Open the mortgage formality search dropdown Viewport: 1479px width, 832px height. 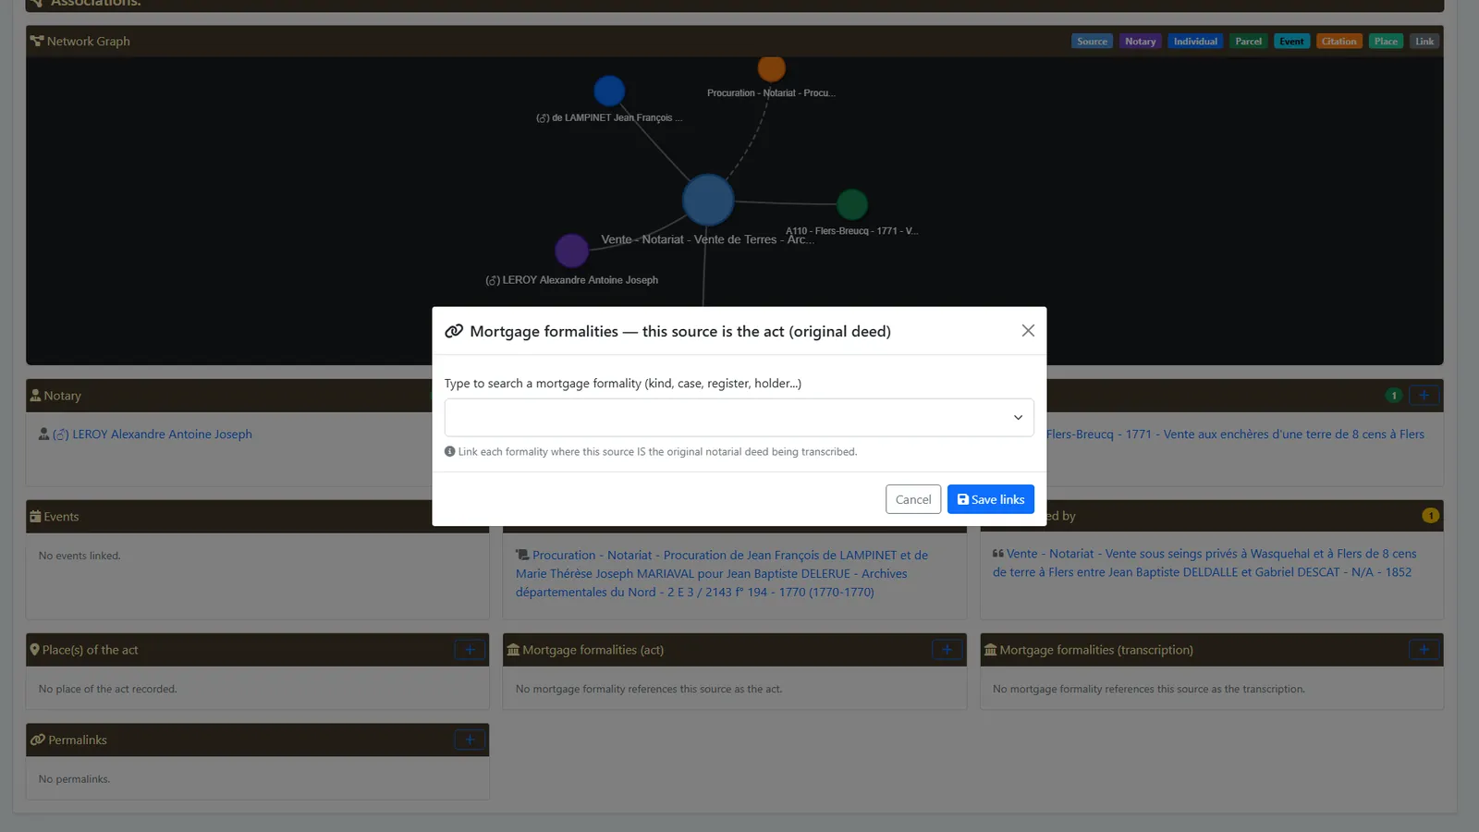[739, 418]
